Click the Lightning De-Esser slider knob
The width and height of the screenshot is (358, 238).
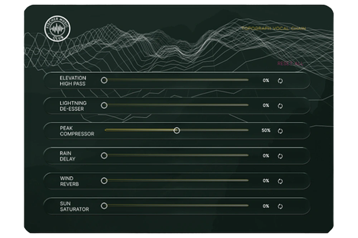[104, 105]
